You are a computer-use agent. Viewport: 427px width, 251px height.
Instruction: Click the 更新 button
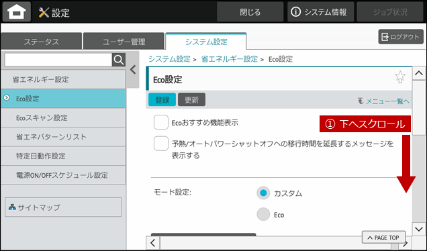click(191, 100)
